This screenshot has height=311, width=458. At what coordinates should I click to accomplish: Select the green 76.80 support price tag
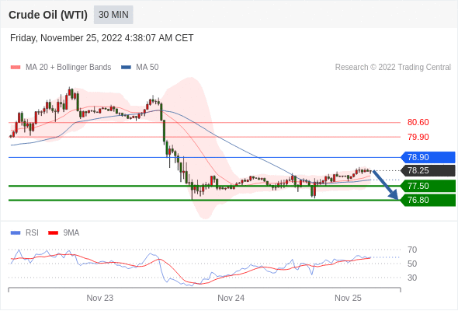pos(428,200)
